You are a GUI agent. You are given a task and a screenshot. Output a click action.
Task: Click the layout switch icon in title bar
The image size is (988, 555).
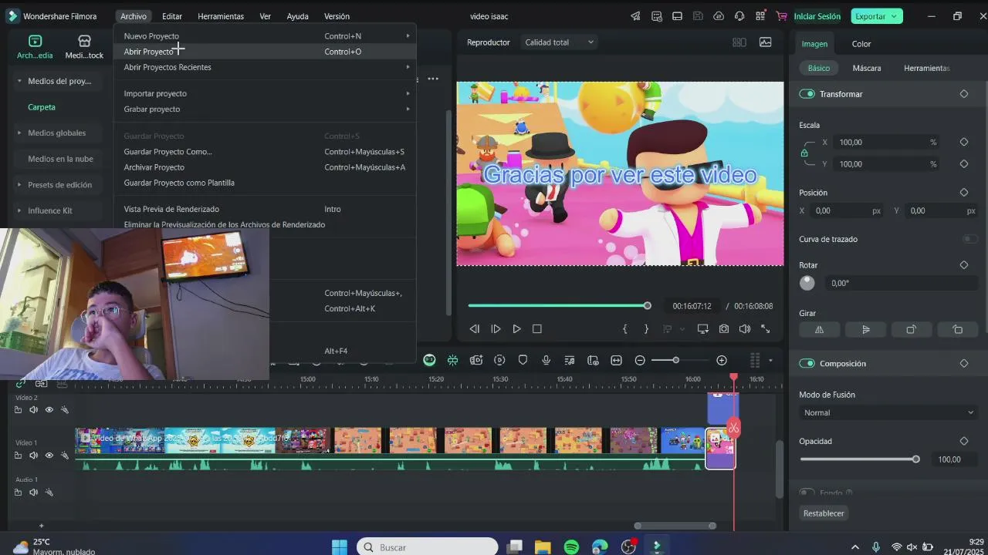677,16
